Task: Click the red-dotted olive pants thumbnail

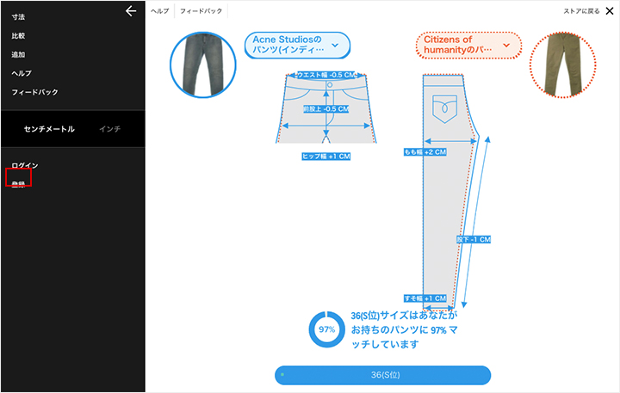Action: (x=562, y=64)
